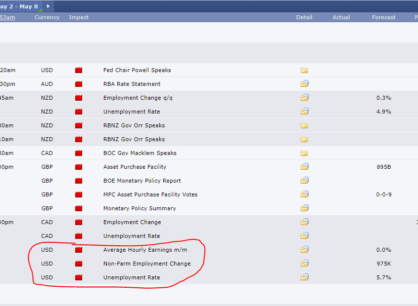Open detail icon for BOC Gov Macklem Speaks

tap(304, 153)
